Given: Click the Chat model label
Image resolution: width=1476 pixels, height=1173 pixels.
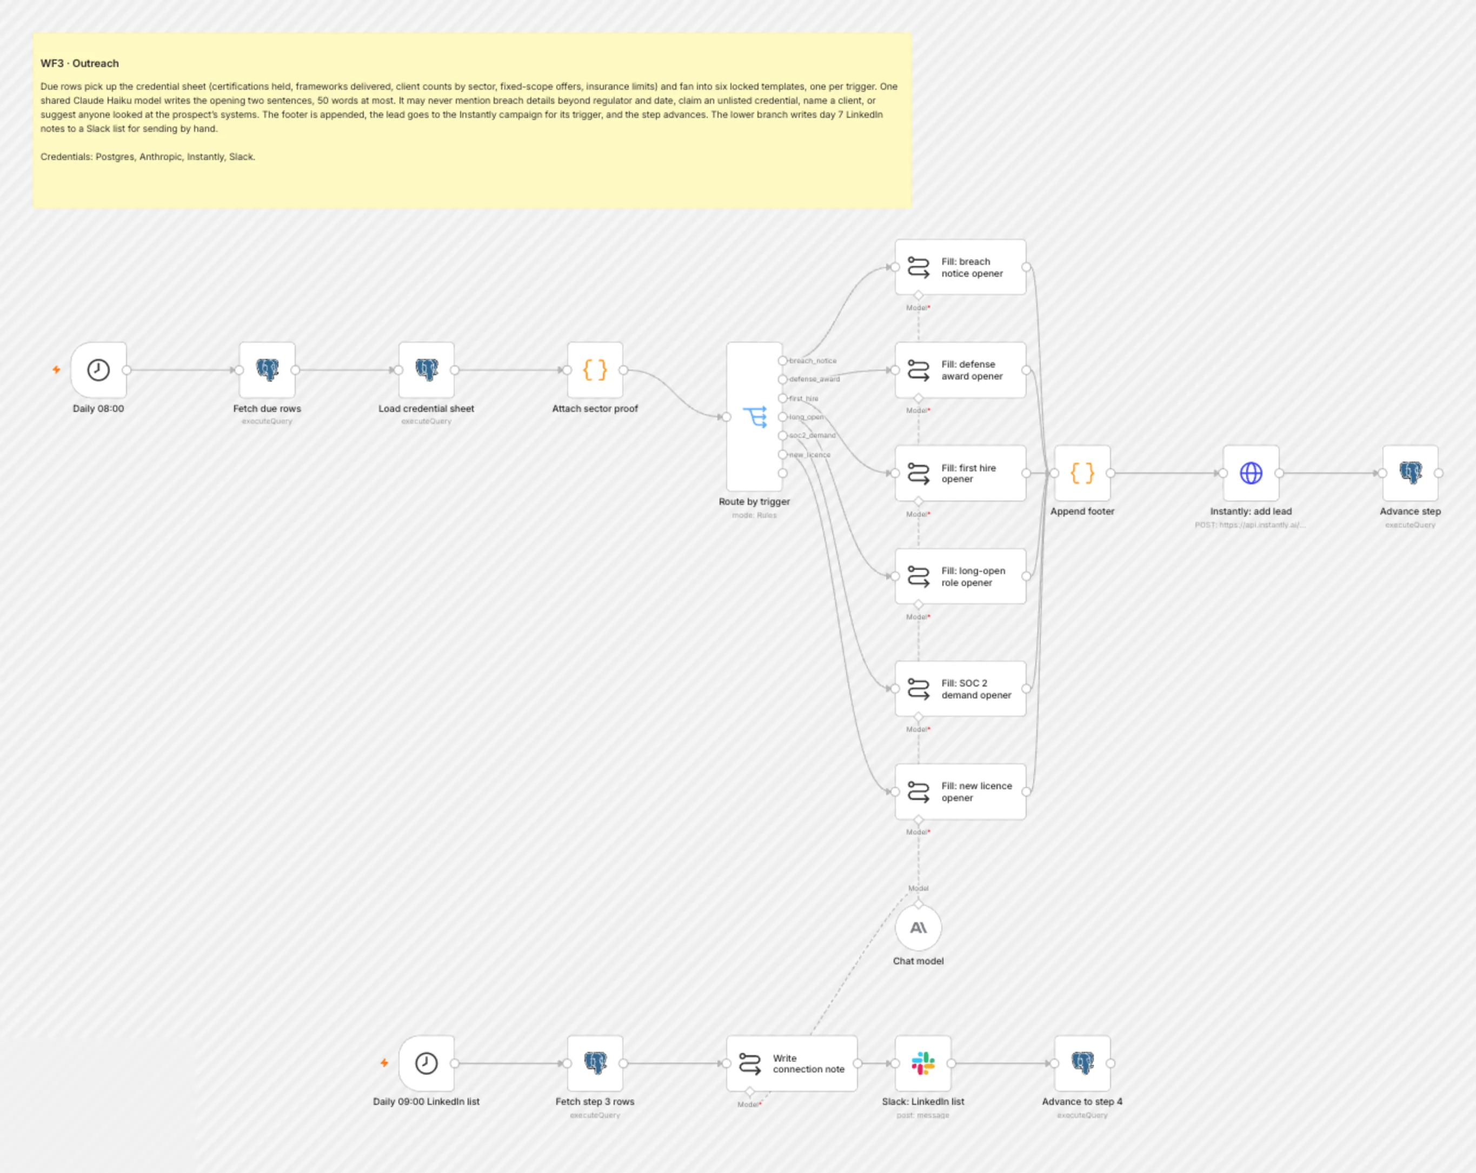Looking at the screenshot, I should click(x=918, y=961).
